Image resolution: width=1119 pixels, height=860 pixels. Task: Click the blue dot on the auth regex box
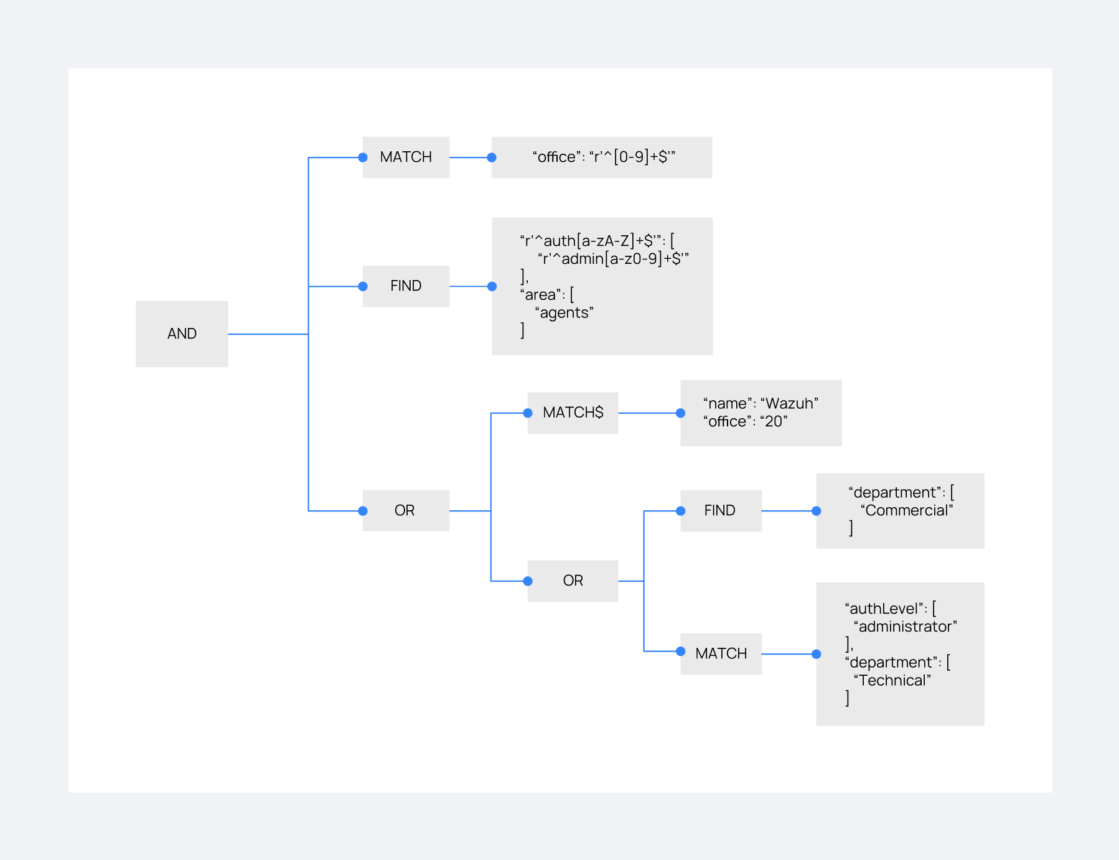pos(492,286)
